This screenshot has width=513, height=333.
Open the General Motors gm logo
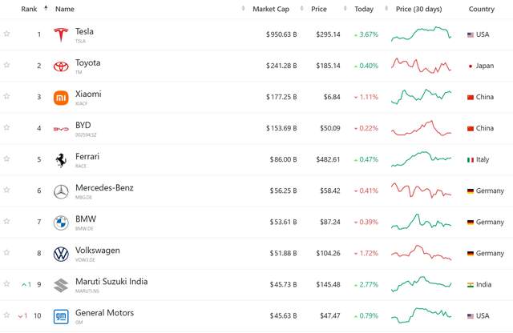[61, 317]
